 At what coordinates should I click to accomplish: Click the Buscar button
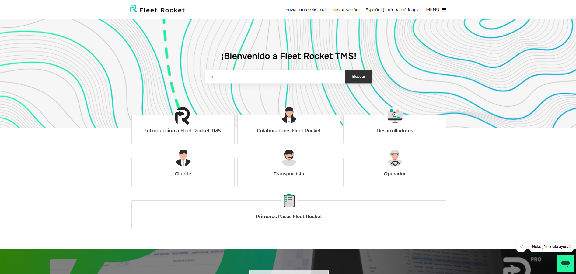point(359,77)
